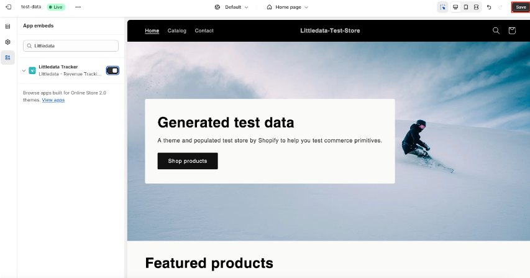
Task: Redo the last change
Action: [501, 7]
